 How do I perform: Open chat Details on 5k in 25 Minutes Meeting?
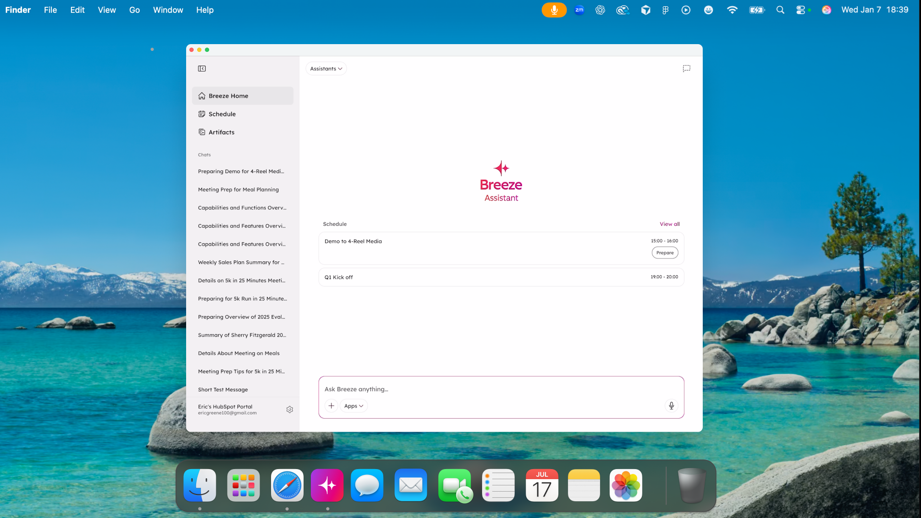click(243, 281)
